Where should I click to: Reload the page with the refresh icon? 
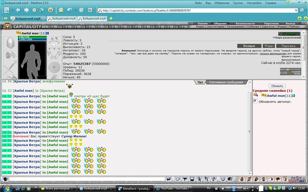[x=42, y=10]
